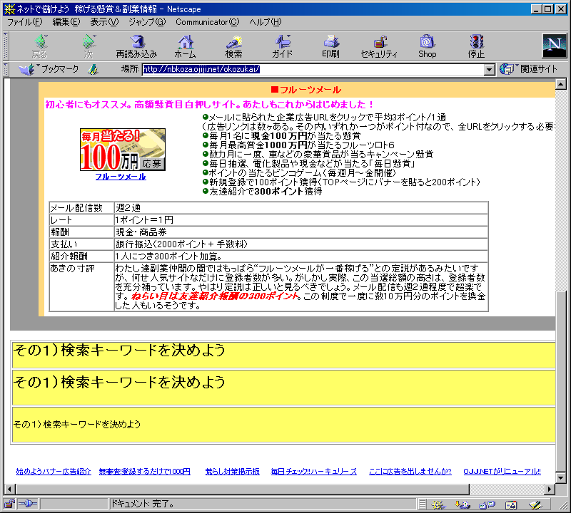Open the 関連サイト related sites menu

click(x=528, y=68)
